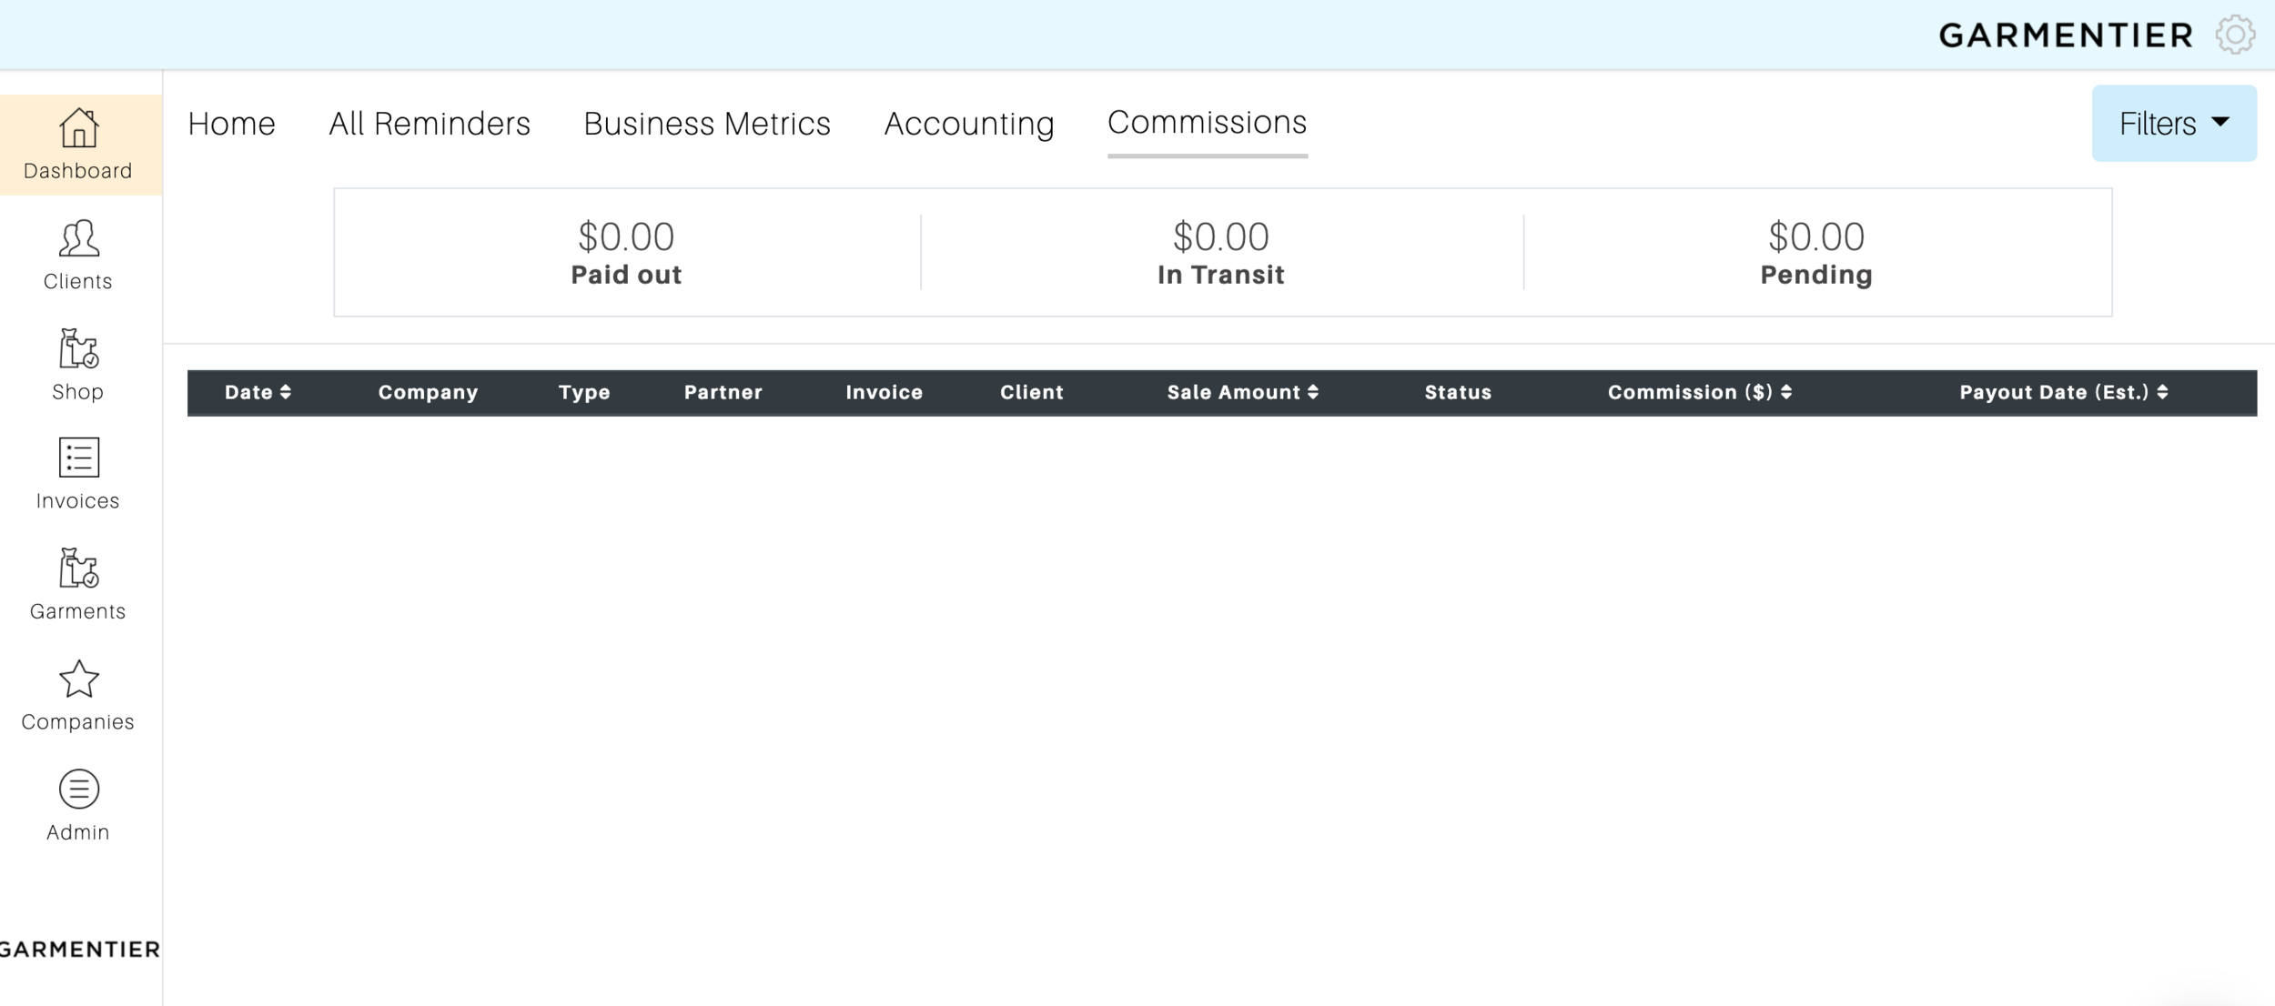Switch to All Reminders tab
The image size is (2275, 1006).
[430, 124]
